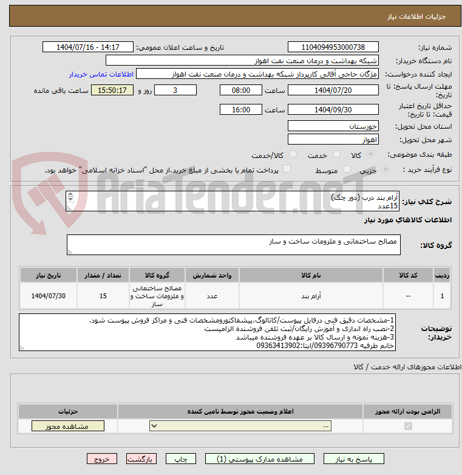462x475 pixels.
Task: Click the ایجاد کننده درخواست field
Action: point(257,73)
